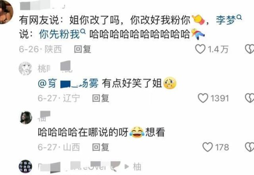Like the comment with 1391 likes

point(203,98)
